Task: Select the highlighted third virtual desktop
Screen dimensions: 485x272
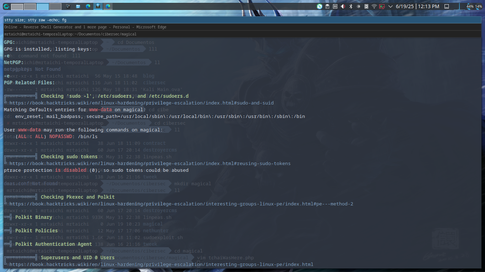Action: tap(43, 6)
